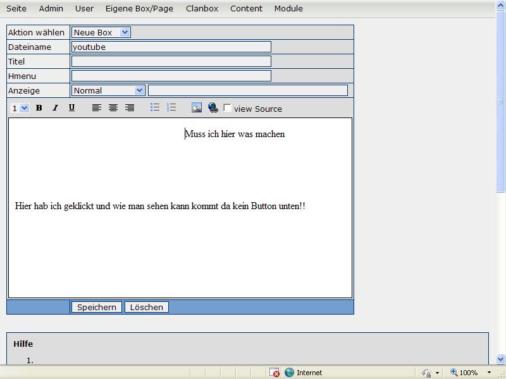Click line starting 'Hier hab ich geklickt'
The height and width of the screenshot is (379, 506).
tap(160, 206)
